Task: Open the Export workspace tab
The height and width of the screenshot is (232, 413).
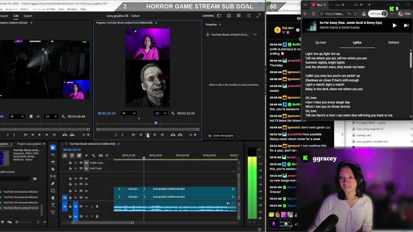Action: 28,16
